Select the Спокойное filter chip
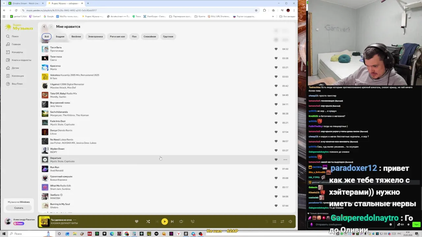 click(150, 37)
